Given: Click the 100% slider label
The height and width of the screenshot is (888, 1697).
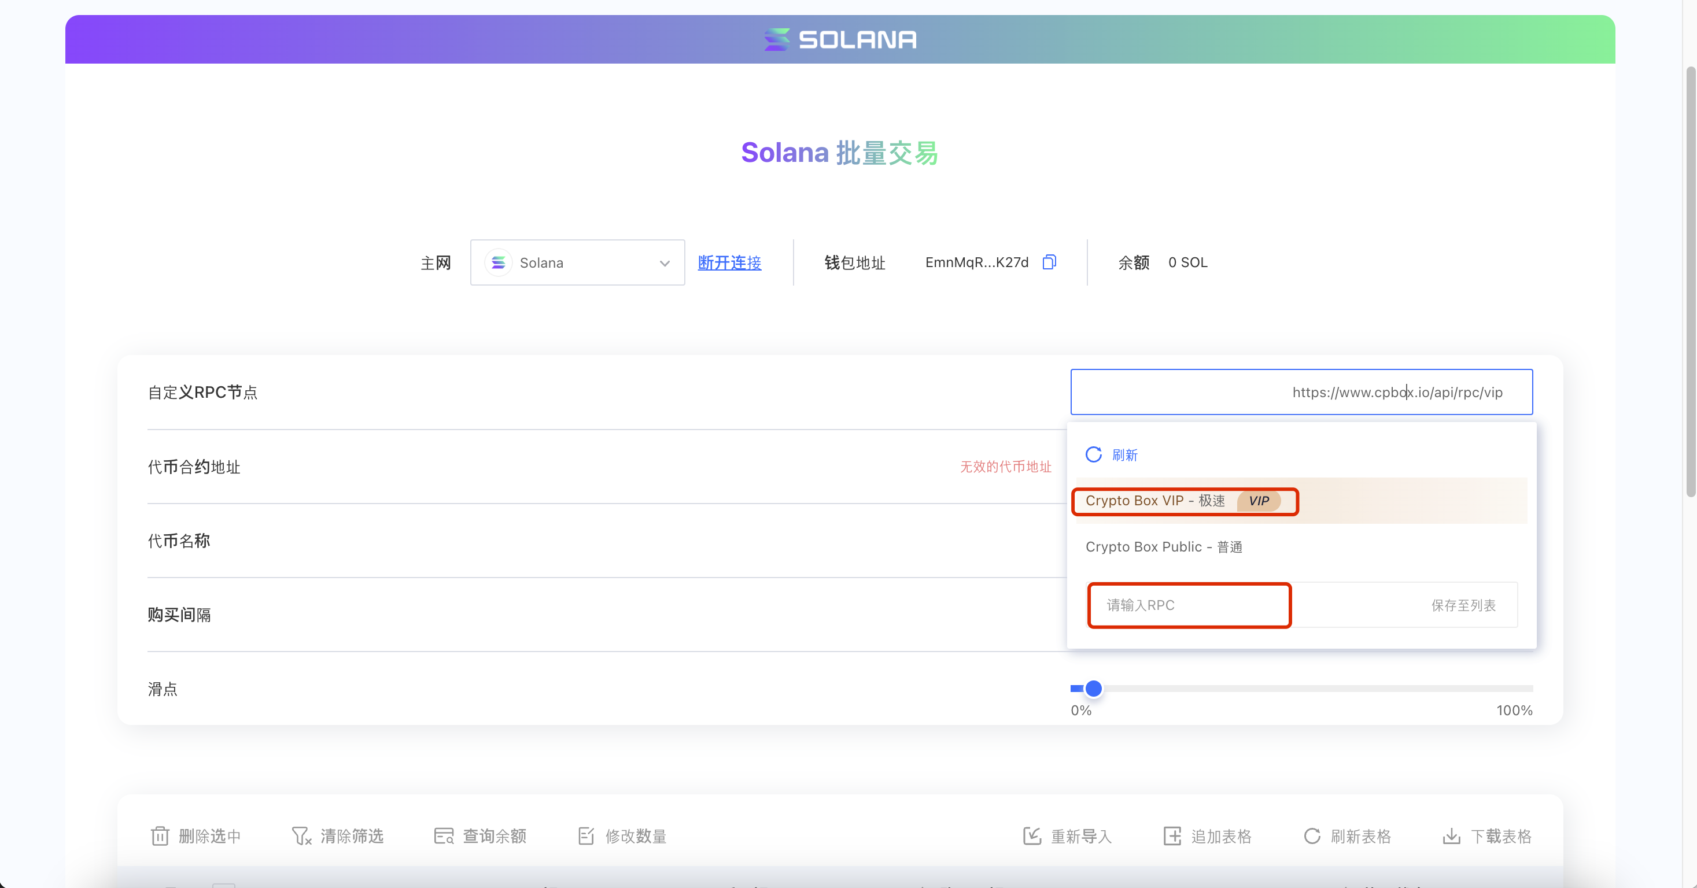Looking at the screenshot, I should point(1515,711).
